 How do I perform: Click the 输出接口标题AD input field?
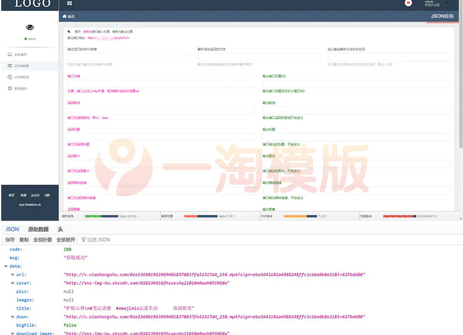coord(357,84)
